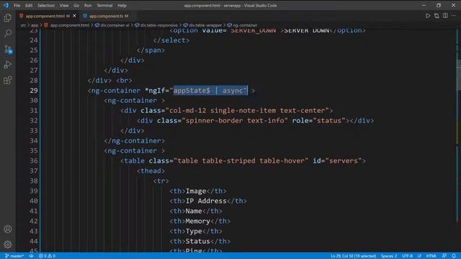Click line number 29 in gutter
The width and height of the screenshot is (461, 259).
click(x=34, y=91)
